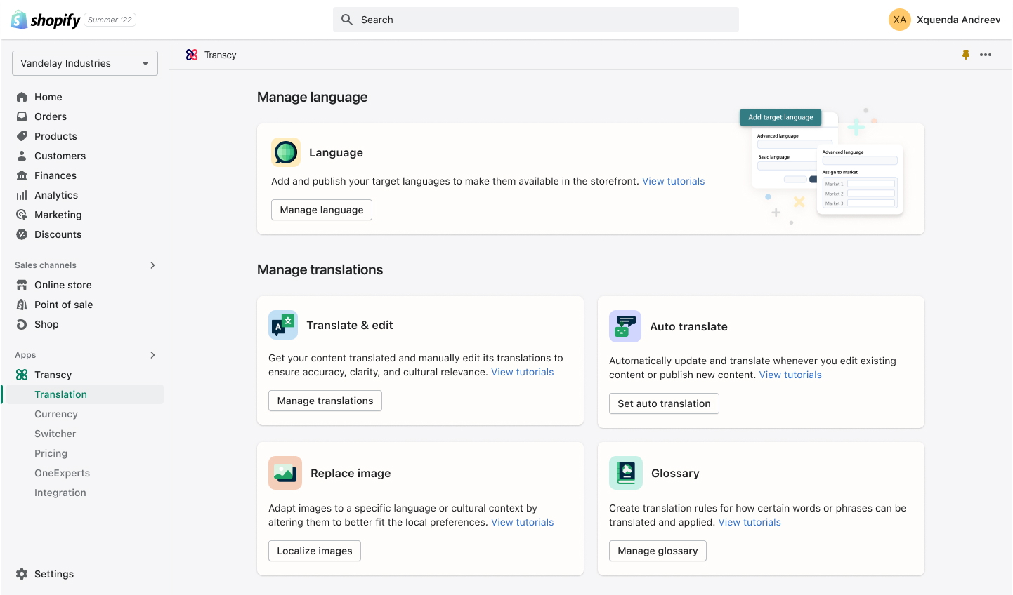Click the Point of sale bag icon
Image resolution: width=1013 pixels, height=595 pixels.
click(x=22, y=305)
